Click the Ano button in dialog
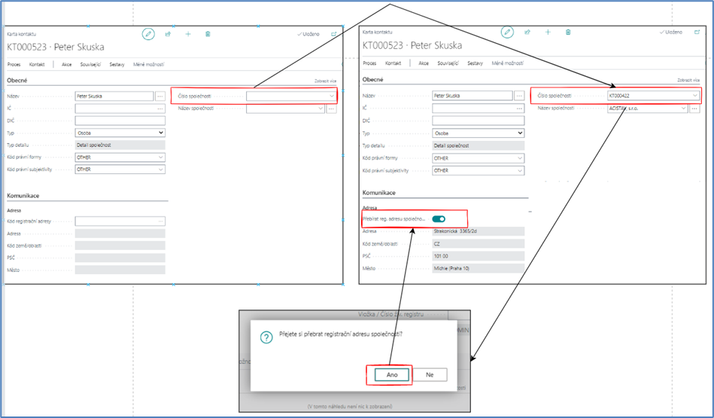Viewport: 714px width, 418px height. [x=388, y=374]
